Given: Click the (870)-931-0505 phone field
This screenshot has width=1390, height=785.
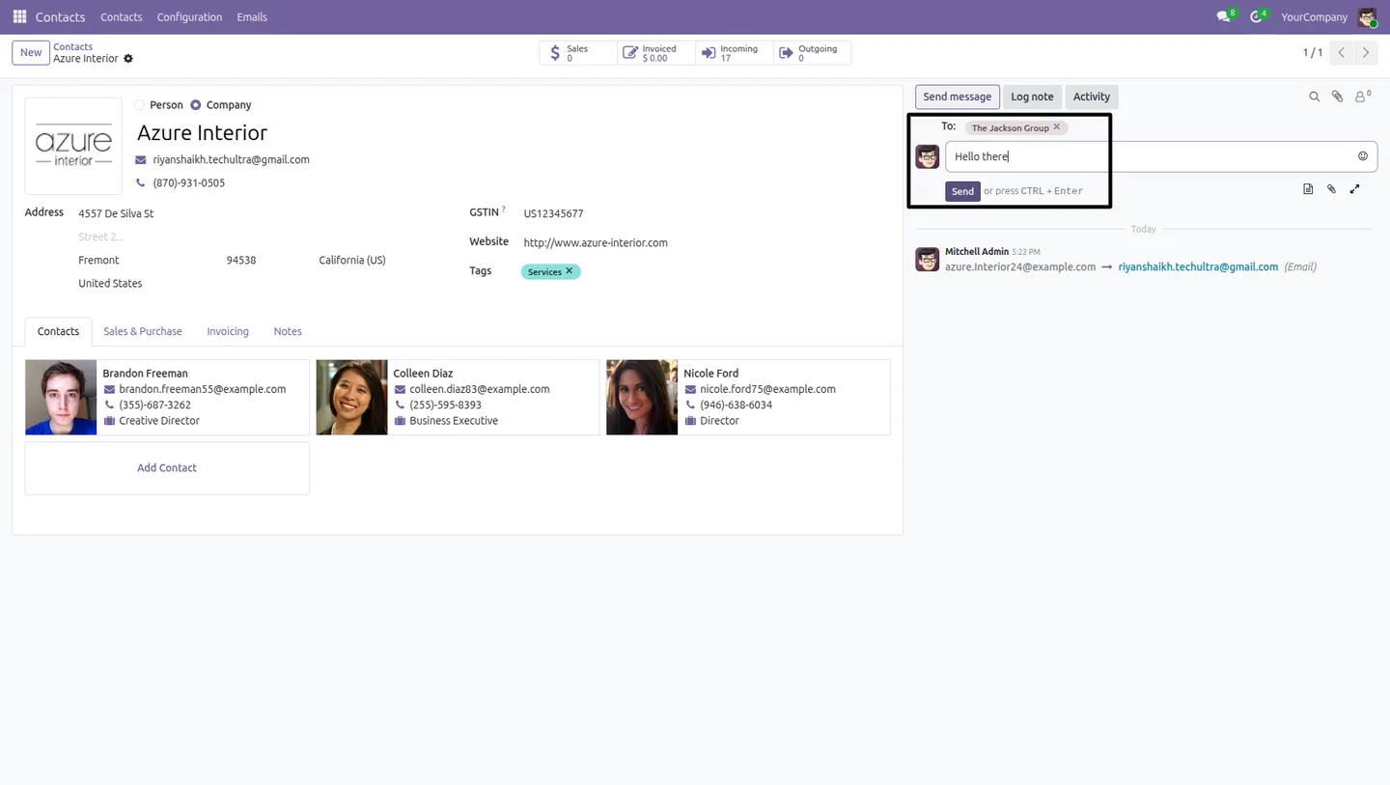Looking at the screenshot, I should click(189, 182).
